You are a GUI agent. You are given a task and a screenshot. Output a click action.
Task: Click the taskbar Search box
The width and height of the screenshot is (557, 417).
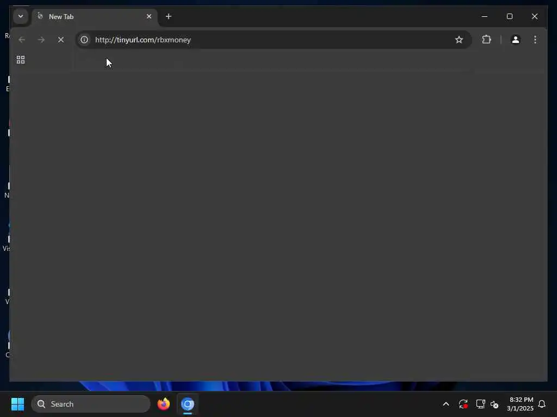(91, 404)
